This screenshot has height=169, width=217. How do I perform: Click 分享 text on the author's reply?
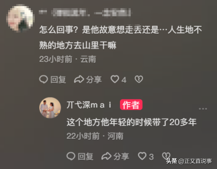121,156
